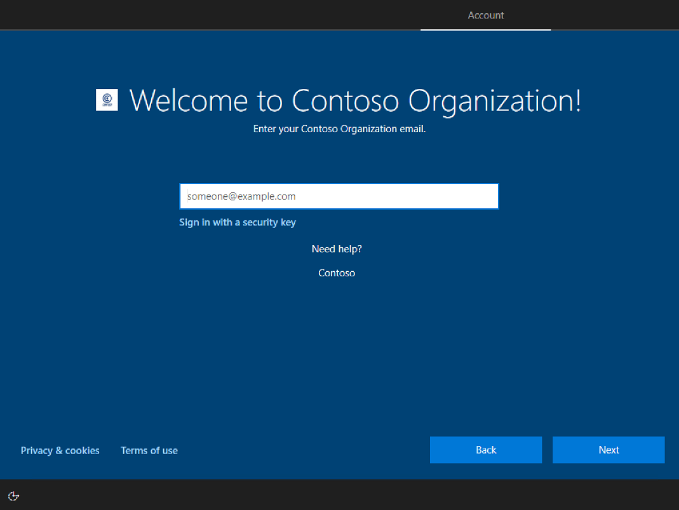Click the highlighted underline of the Account tab
This screenshot has width=679, height=510.
[x=485, y=29]
